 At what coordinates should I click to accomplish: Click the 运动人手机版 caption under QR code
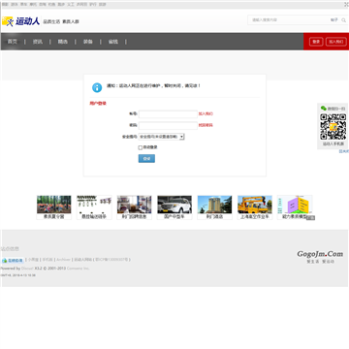(333, 144)
